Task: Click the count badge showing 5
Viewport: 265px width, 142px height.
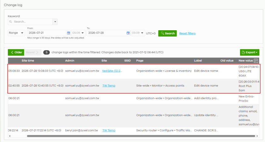Action: (x=46, y=52)
